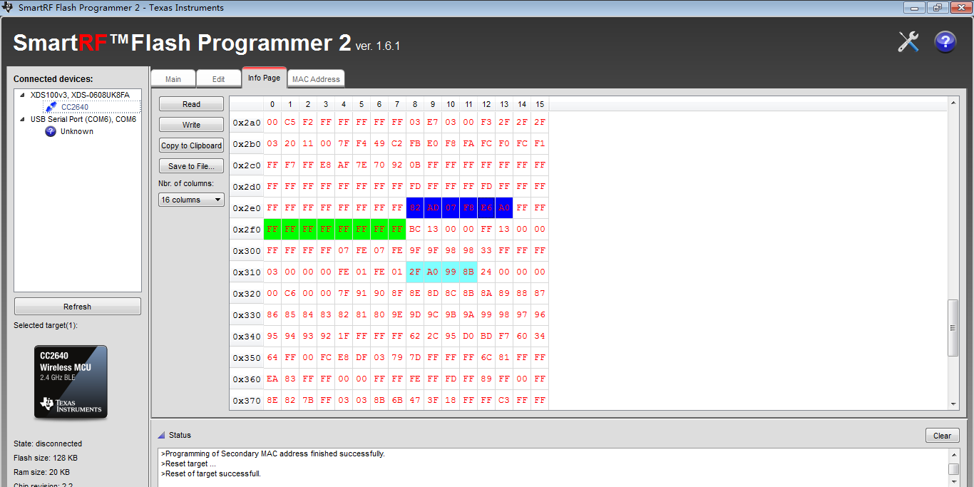Open the Edit tab

click(219, 78)
